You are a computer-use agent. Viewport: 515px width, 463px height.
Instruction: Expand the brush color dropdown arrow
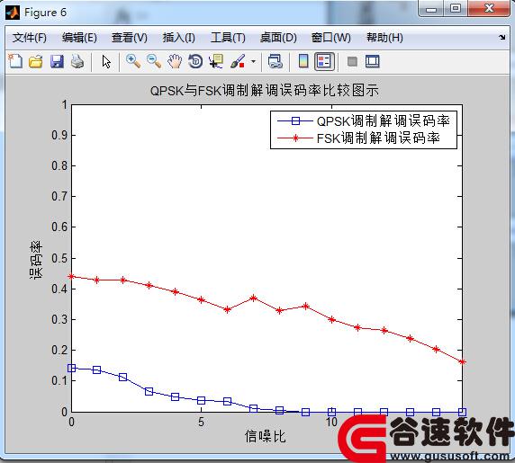pos(253,61)
